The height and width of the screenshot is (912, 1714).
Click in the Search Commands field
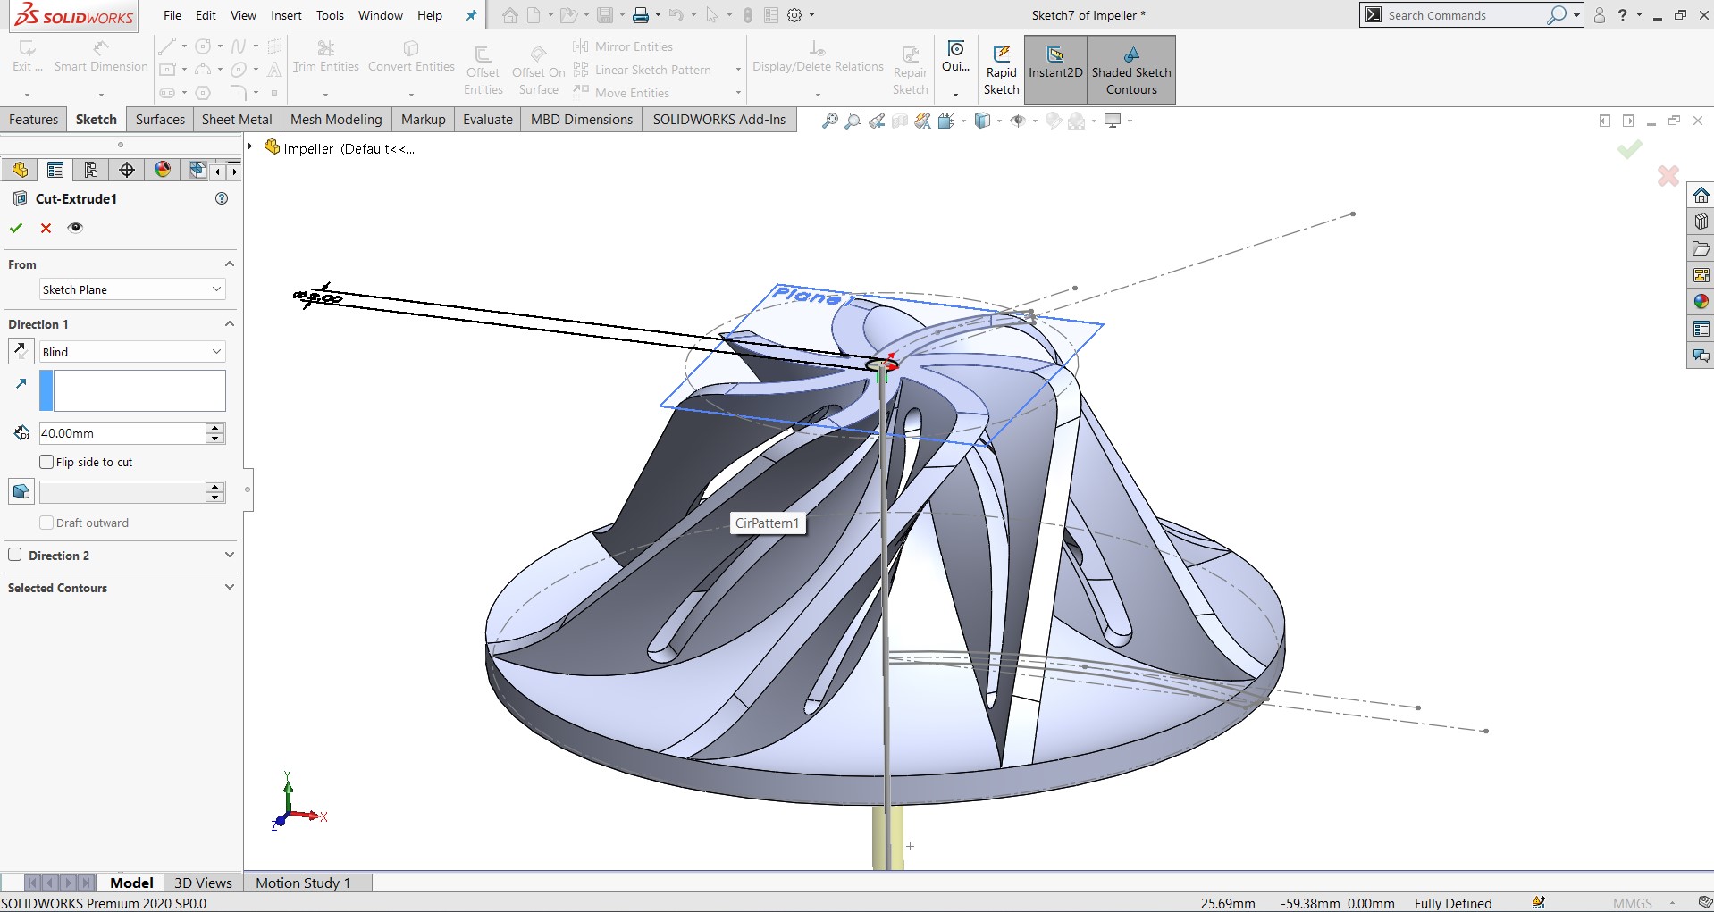click(1466, 15)
